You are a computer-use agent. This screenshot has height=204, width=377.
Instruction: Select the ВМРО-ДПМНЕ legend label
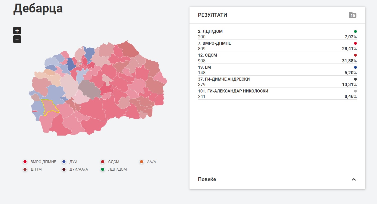(43, 162)
